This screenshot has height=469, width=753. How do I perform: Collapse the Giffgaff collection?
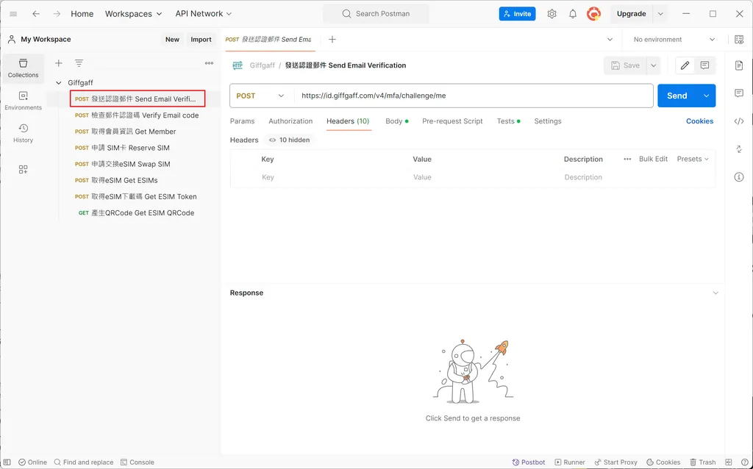[x=58, y=82]
